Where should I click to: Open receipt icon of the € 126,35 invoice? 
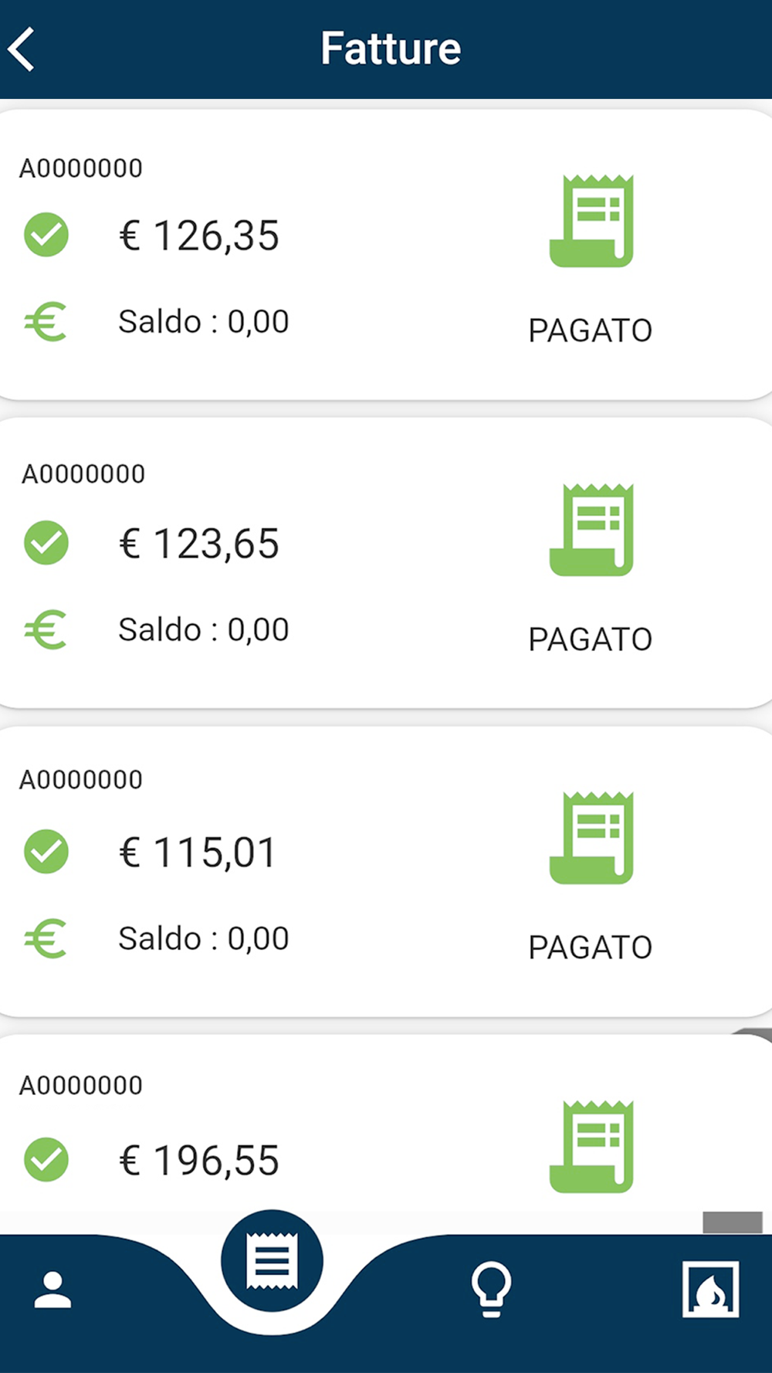[591, 222]
